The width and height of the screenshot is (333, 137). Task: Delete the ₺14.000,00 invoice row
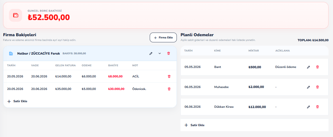(x=169, y=77)
